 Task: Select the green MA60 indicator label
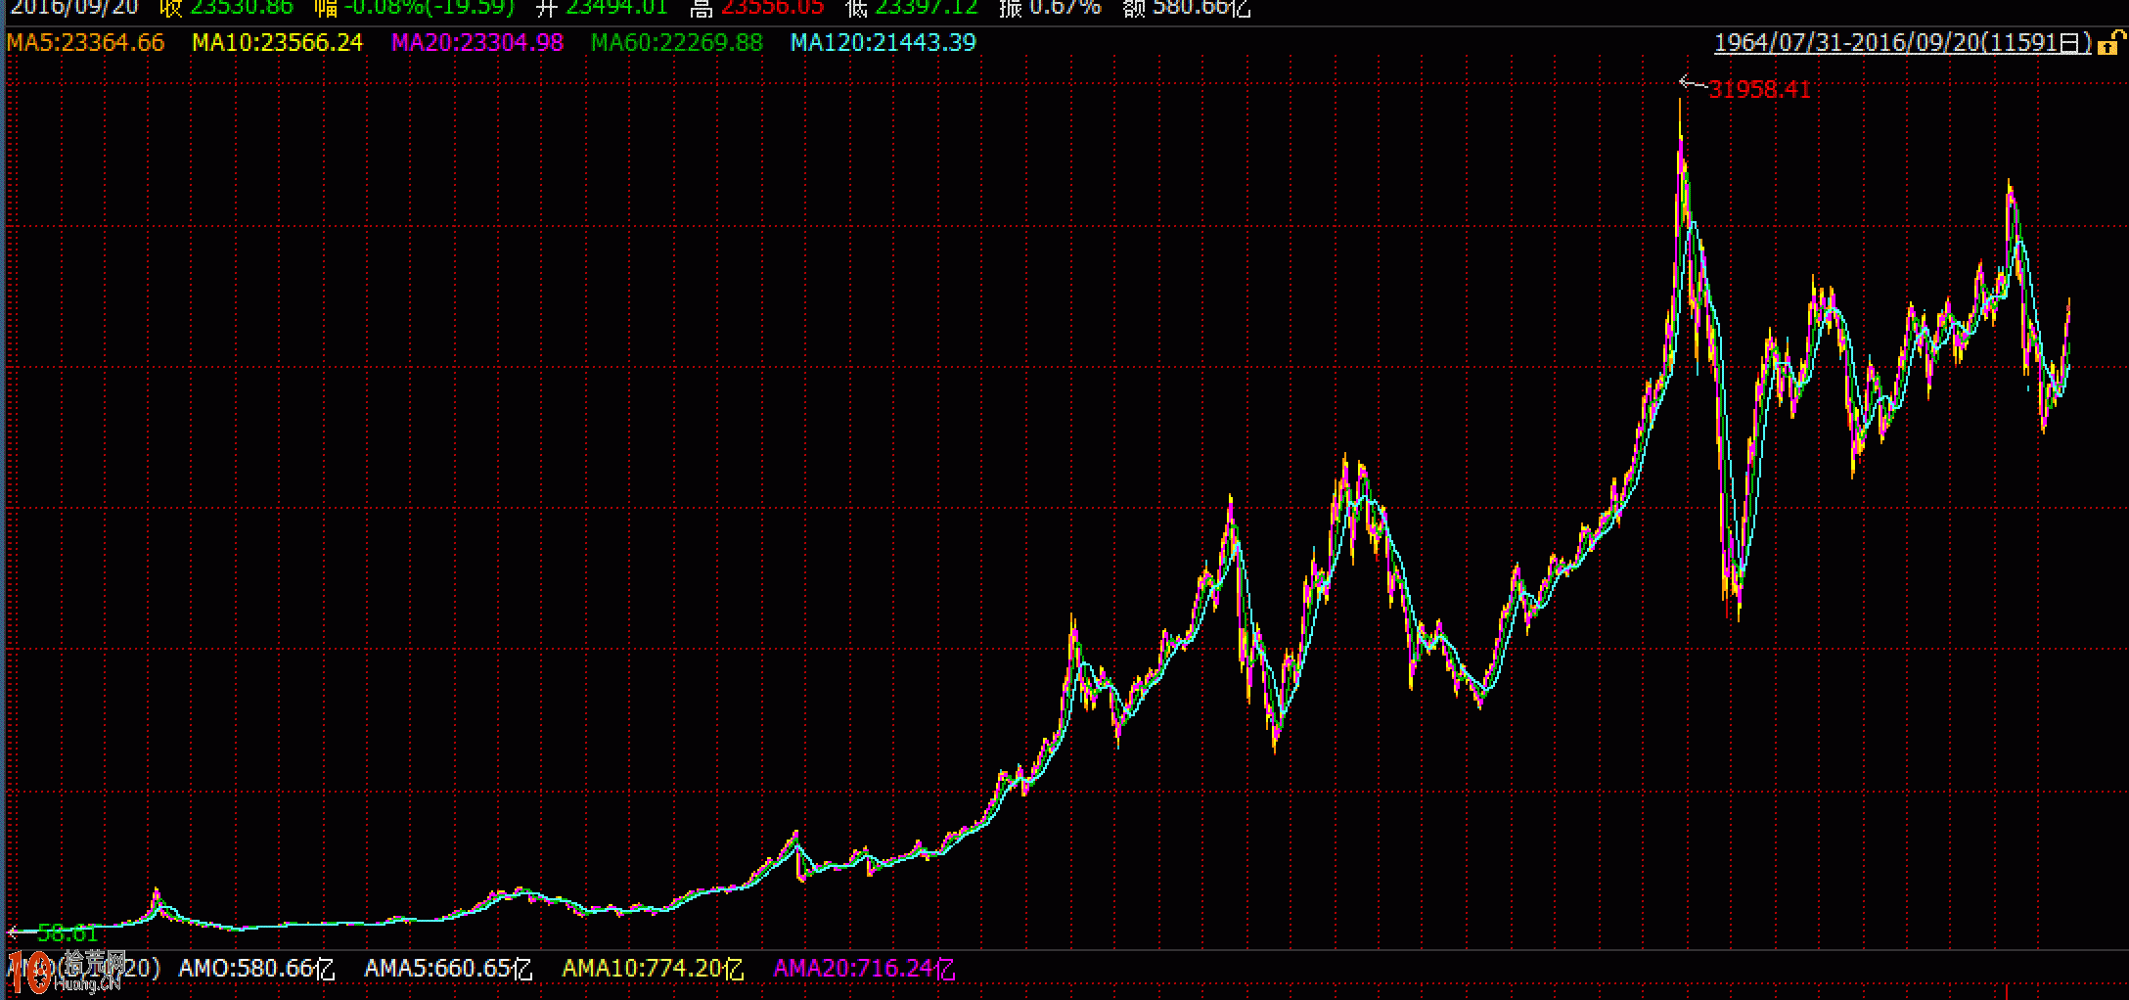coord(677,43)
